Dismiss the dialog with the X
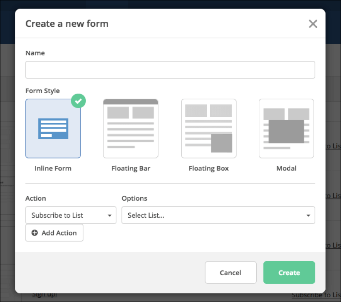Viewport: 341px width, 302px height. point(313,24)
